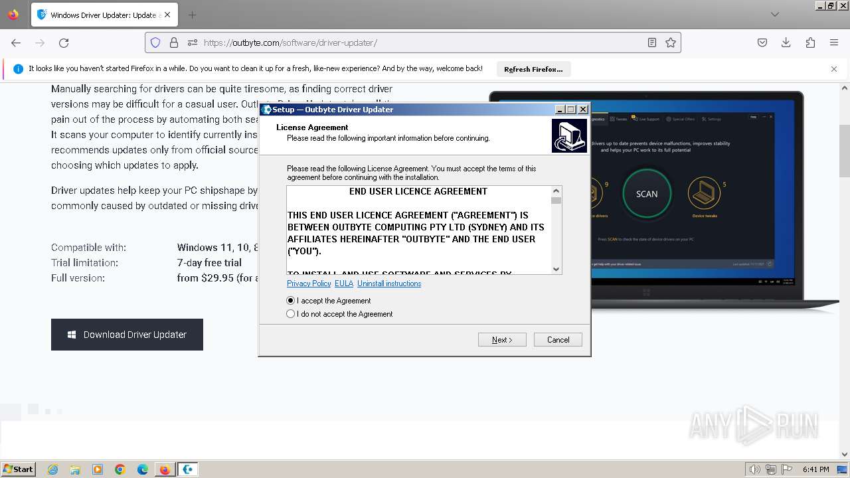
Task: Open the Privacy Policy link
Action: [309, 283]
